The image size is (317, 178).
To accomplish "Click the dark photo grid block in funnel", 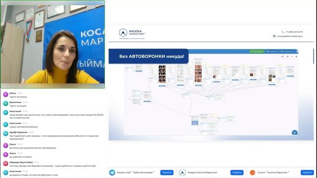I will point(162,74).
